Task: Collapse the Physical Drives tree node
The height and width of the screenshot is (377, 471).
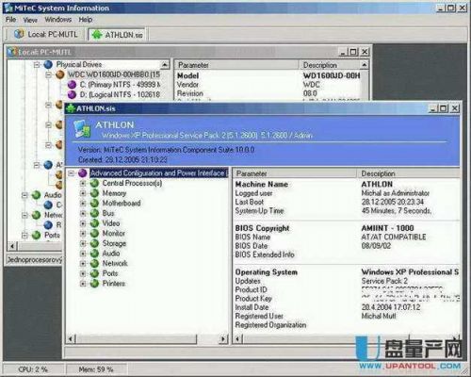Action: pos(37,65)
